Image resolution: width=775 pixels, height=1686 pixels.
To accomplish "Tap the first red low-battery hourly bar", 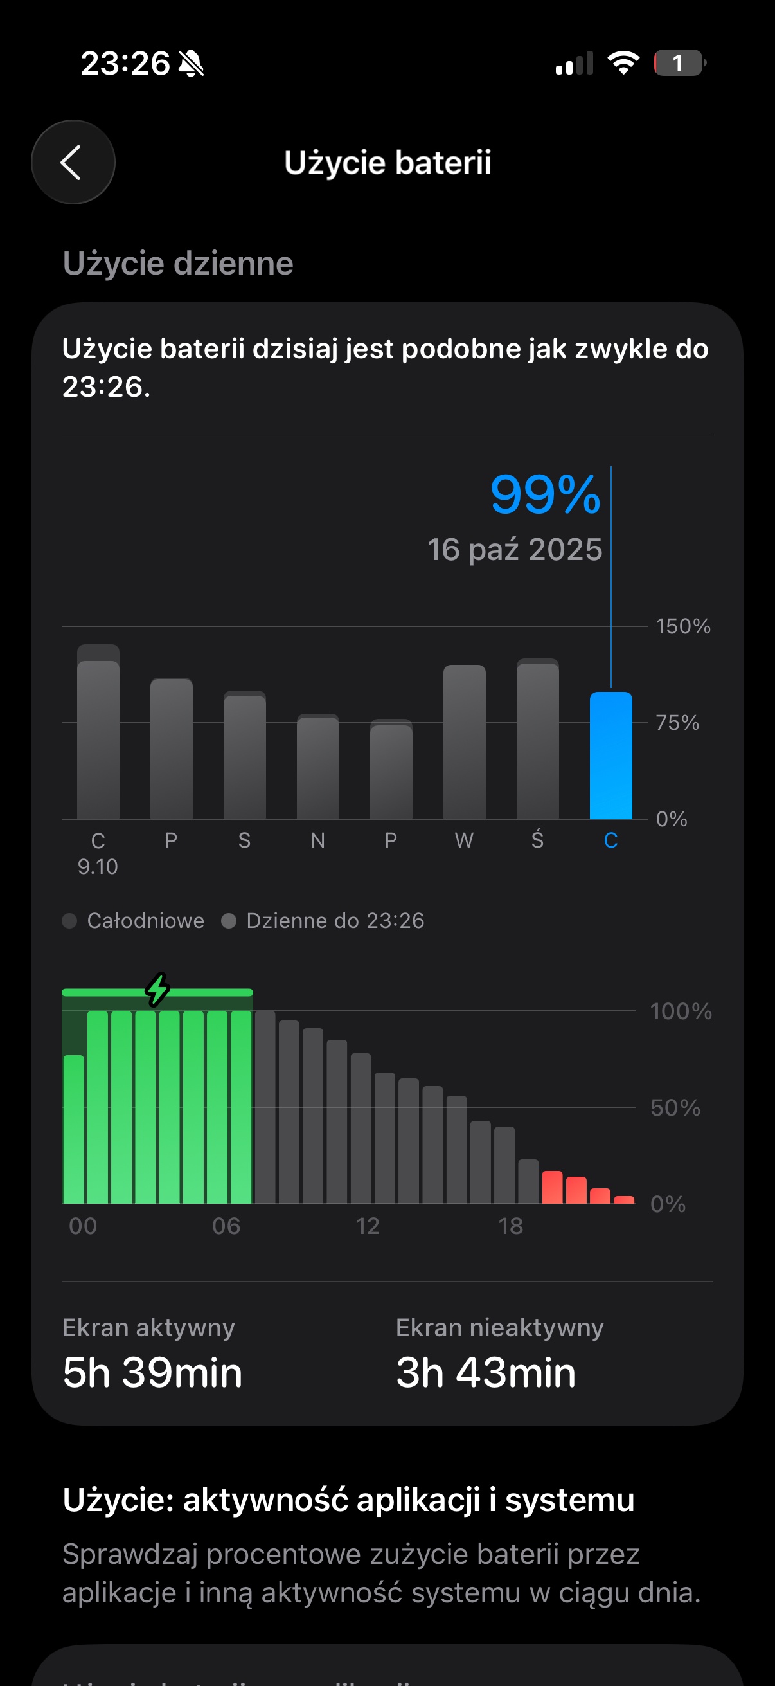I will point(552,1187).
